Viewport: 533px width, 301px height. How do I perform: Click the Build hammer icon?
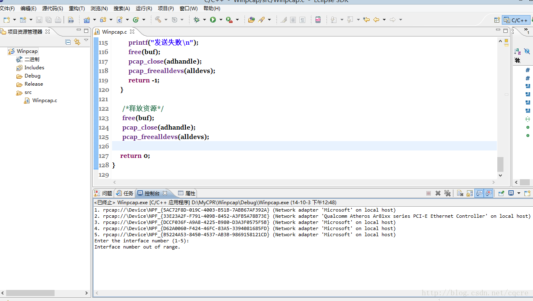click(x=158, y=20)
